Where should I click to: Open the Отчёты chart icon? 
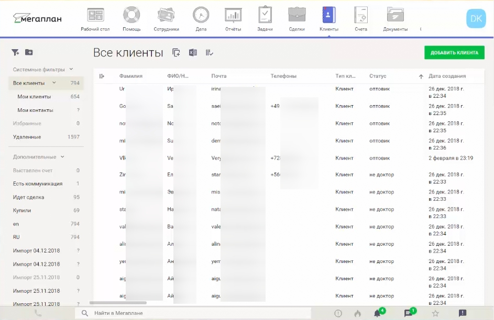click(x=233, y=15)
